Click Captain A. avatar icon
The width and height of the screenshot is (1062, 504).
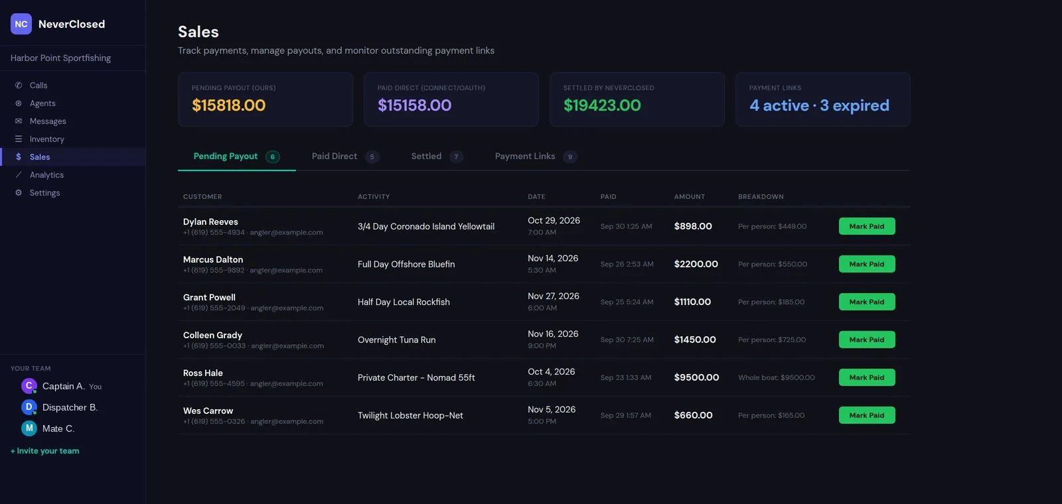(x=29, y=386)
